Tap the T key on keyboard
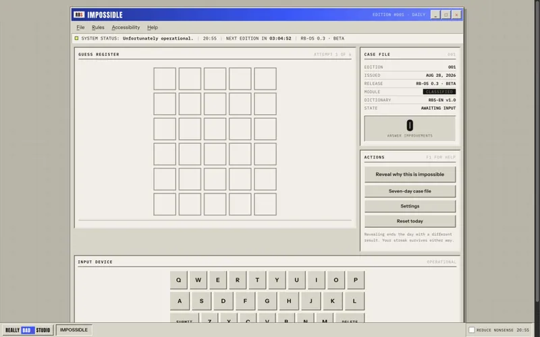The width and height of the screenshot is (540, 337). coord(257,280)
